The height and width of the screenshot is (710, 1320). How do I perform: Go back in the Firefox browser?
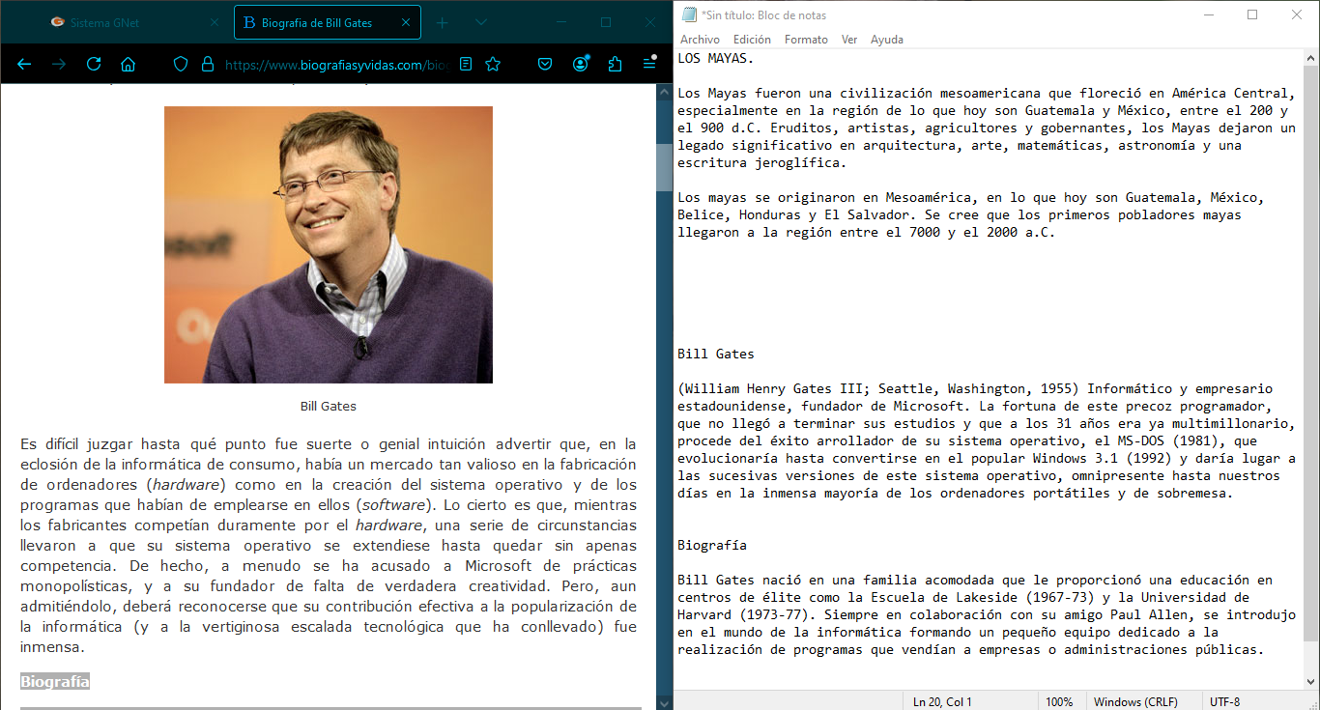click(24, 64)
